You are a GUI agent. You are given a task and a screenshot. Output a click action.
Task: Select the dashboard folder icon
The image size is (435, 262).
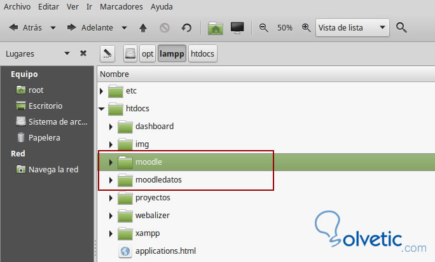[x=125, y=127]
